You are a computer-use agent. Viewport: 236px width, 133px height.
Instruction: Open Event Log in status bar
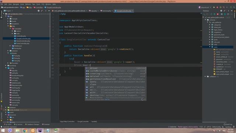[x=228, y=125]
